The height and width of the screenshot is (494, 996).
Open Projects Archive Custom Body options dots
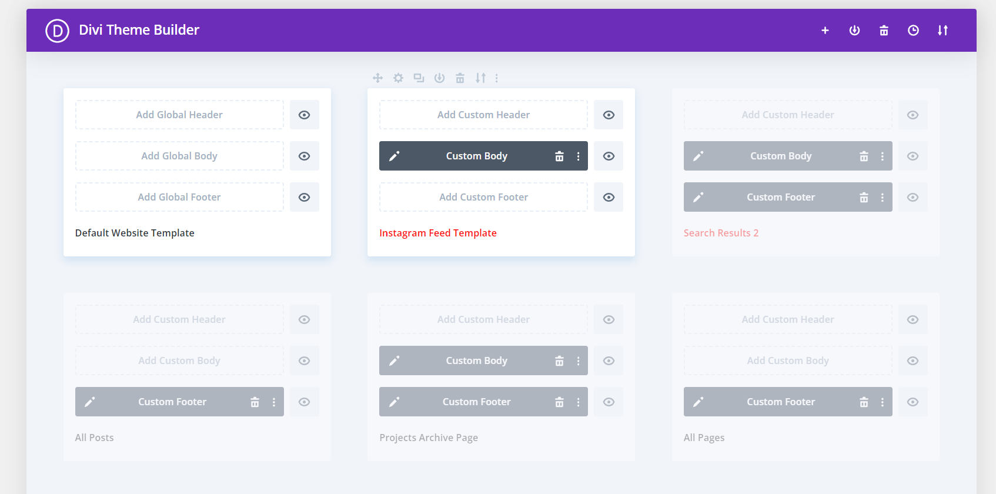click(x=578, y=361)
